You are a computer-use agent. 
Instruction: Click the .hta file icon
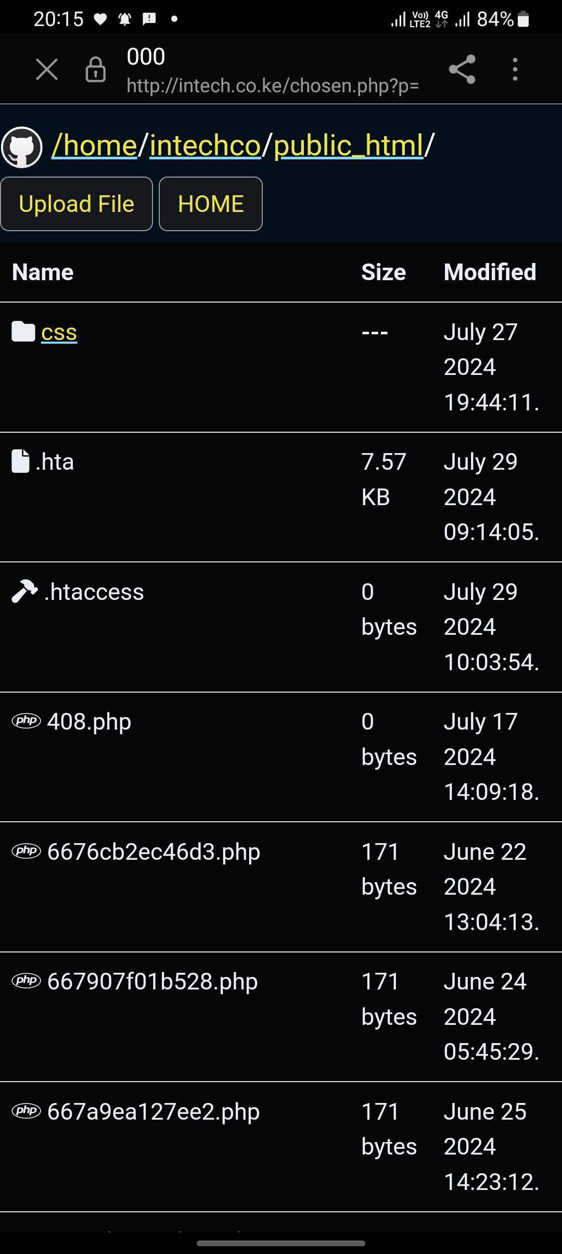pos(21,461)
